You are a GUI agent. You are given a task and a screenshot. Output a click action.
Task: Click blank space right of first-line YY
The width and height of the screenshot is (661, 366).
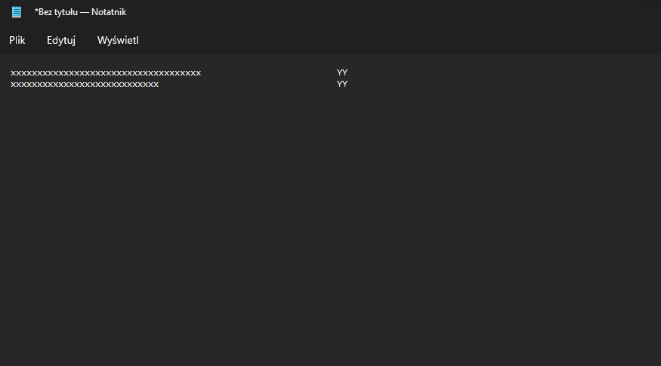[x=502, y=72]
